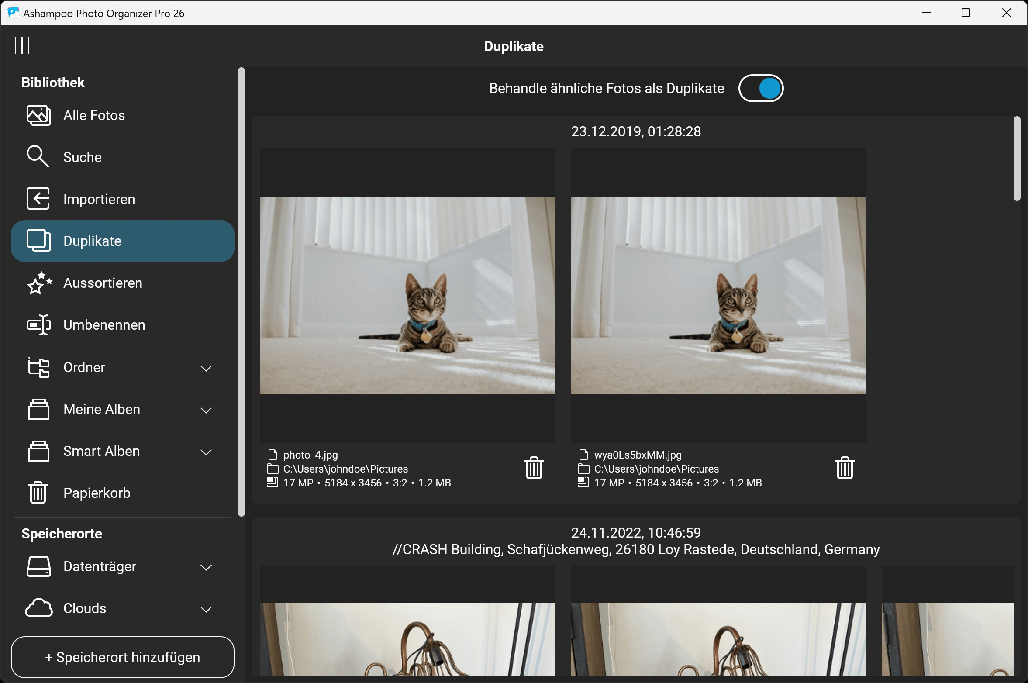The height and width of the screenshot is (683, 1028).
Task: Delete wya0Ls5bxMM.jpg using its trash icon
Action: pyautogui.click(x=845, y=467)
